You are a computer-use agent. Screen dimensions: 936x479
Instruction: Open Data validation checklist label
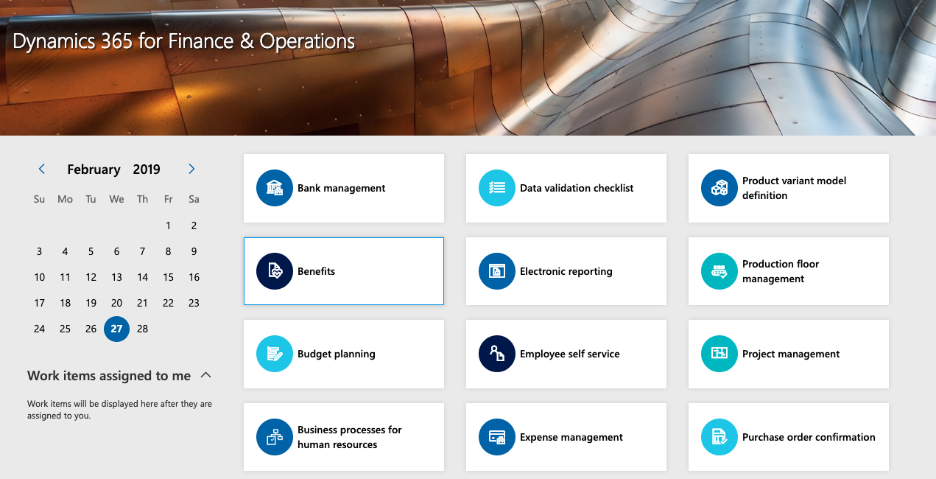[x=577, y=188]
